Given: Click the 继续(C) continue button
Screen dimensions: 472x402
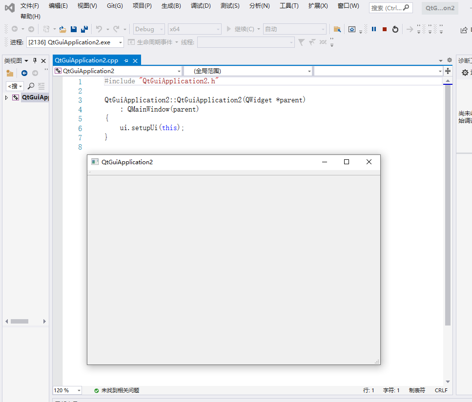Looking at the screenshot, I should click(241, 29).
